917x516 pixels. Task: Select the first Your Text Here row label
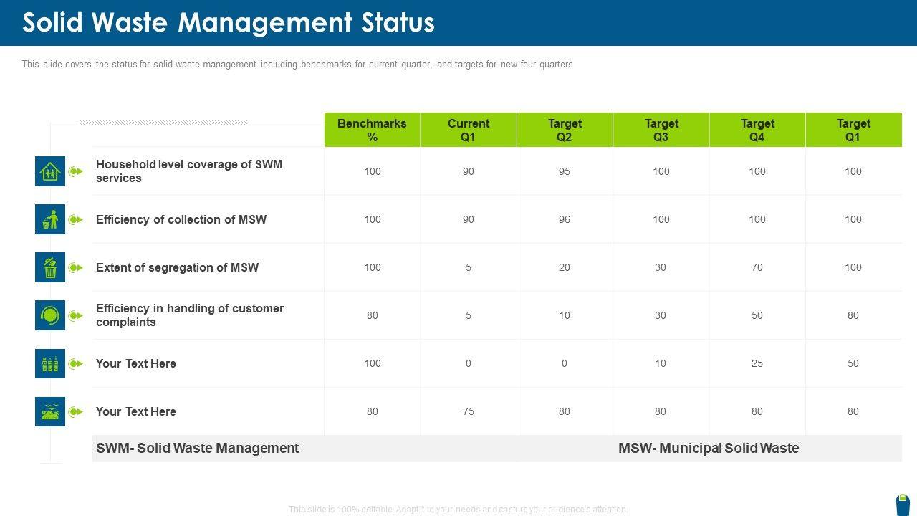[136, 363]
